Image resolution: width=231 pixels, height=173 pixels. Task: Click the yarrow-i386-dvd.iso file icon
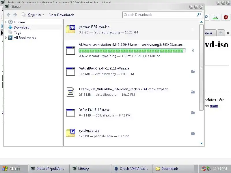pos(70,29)
